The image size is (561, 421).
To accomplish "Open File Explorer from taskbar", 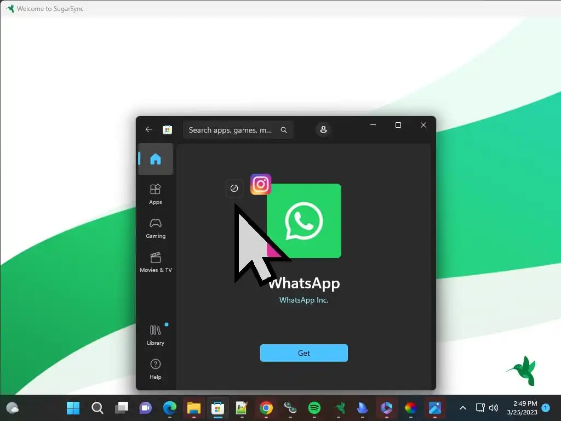I will click(x=193, y=408).
